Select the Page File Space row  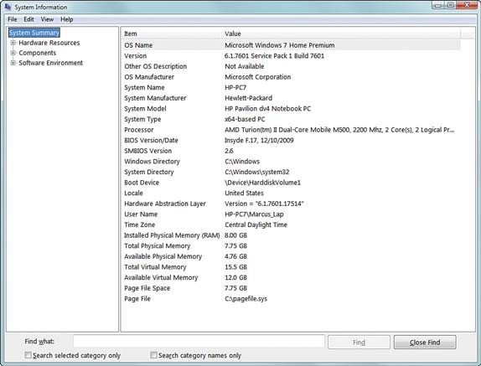(x=291, y=288)
